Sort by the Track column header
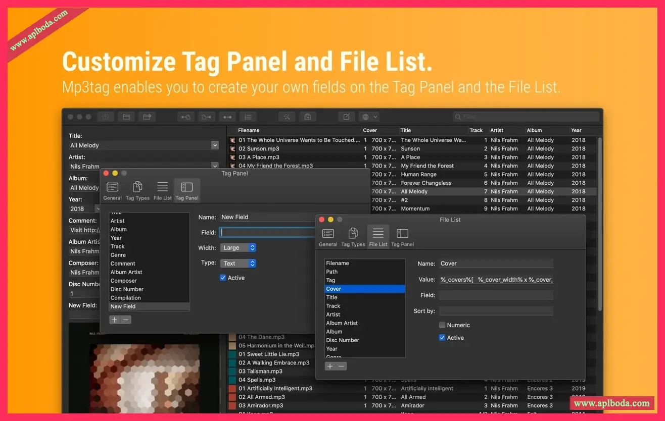The height and width of the screenshot is (421, 665). point(476,130)
